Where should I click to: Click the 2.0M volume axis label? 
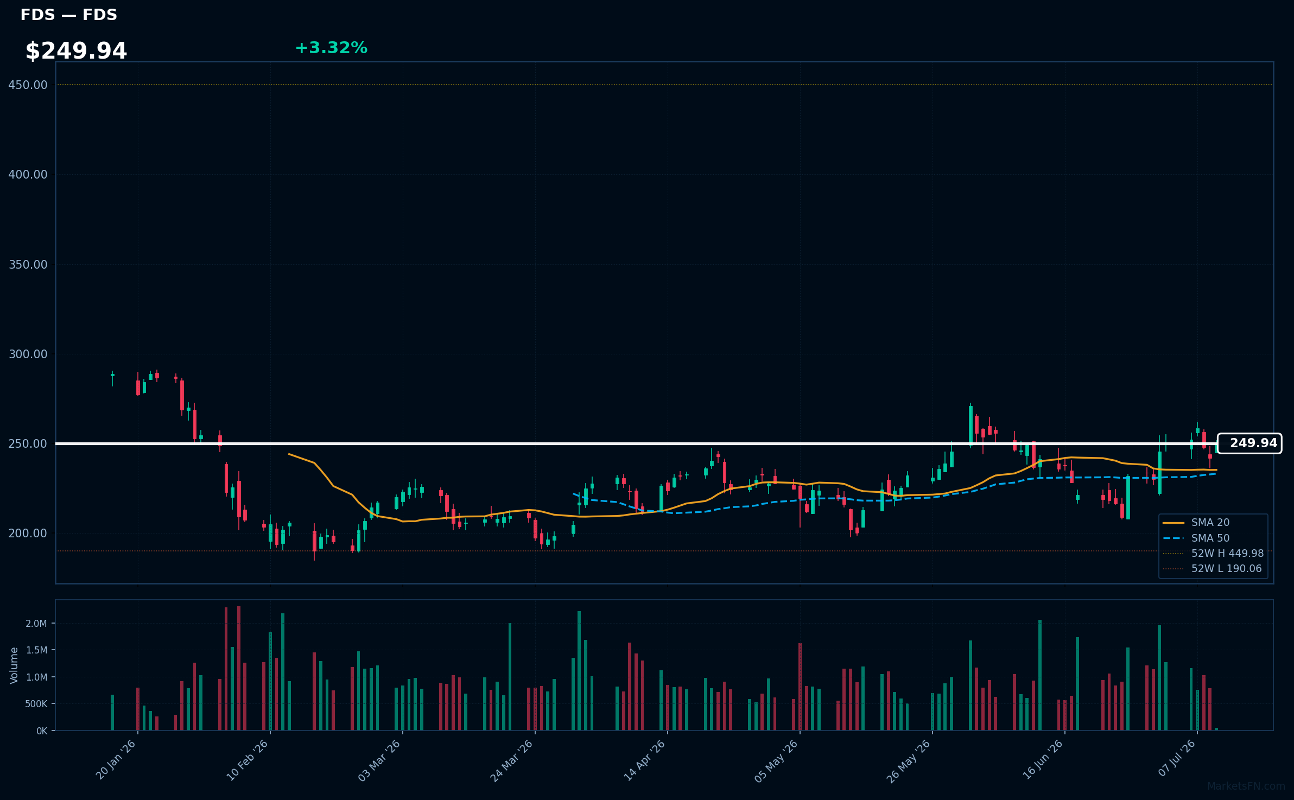coord(36,624)
